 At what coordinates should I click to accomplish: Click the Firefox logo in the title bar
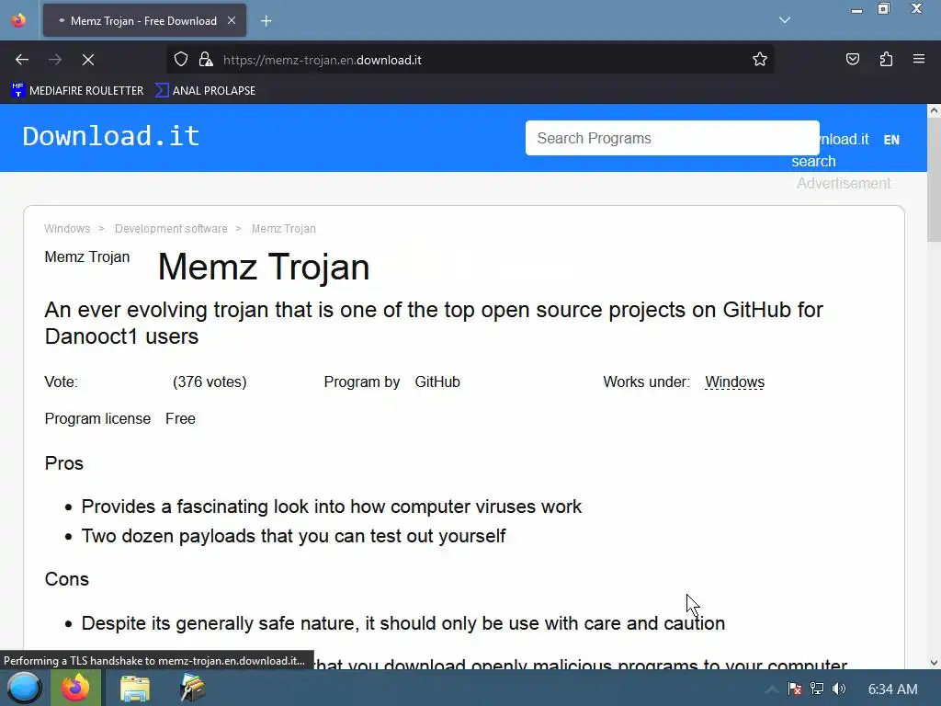(x=18, y=20)
